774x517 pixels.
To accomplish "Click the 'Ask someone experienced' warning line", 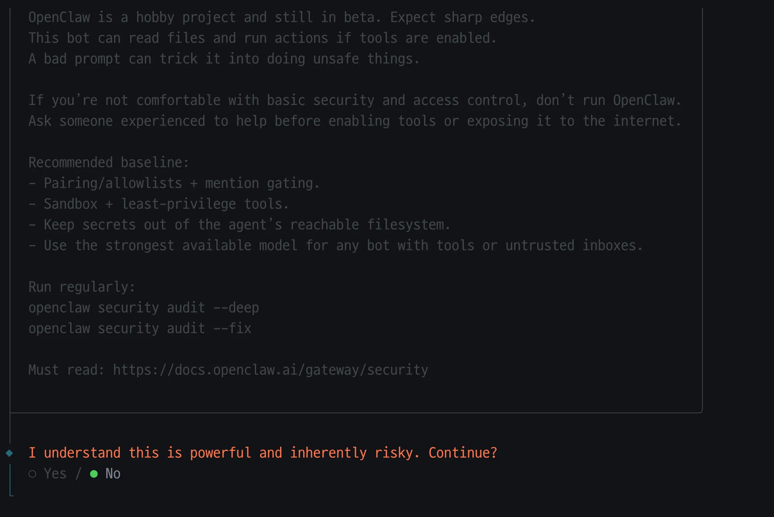I will (354, 121).
